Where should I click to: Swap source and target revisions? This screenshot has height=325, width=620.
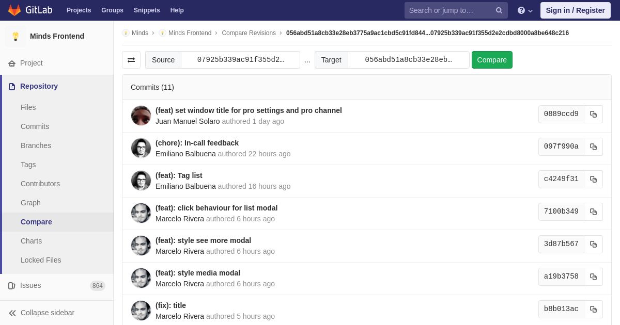pos(131,60)
